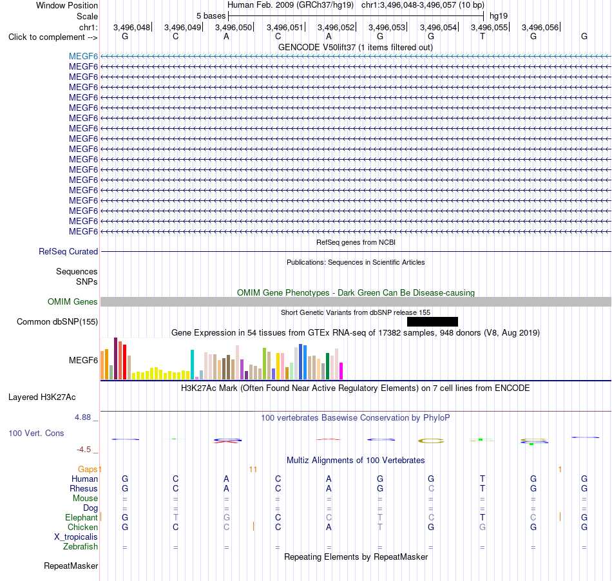Click the 'Human' species label in Multiz alignment
The image size is (612, 581).
(84, 479)
